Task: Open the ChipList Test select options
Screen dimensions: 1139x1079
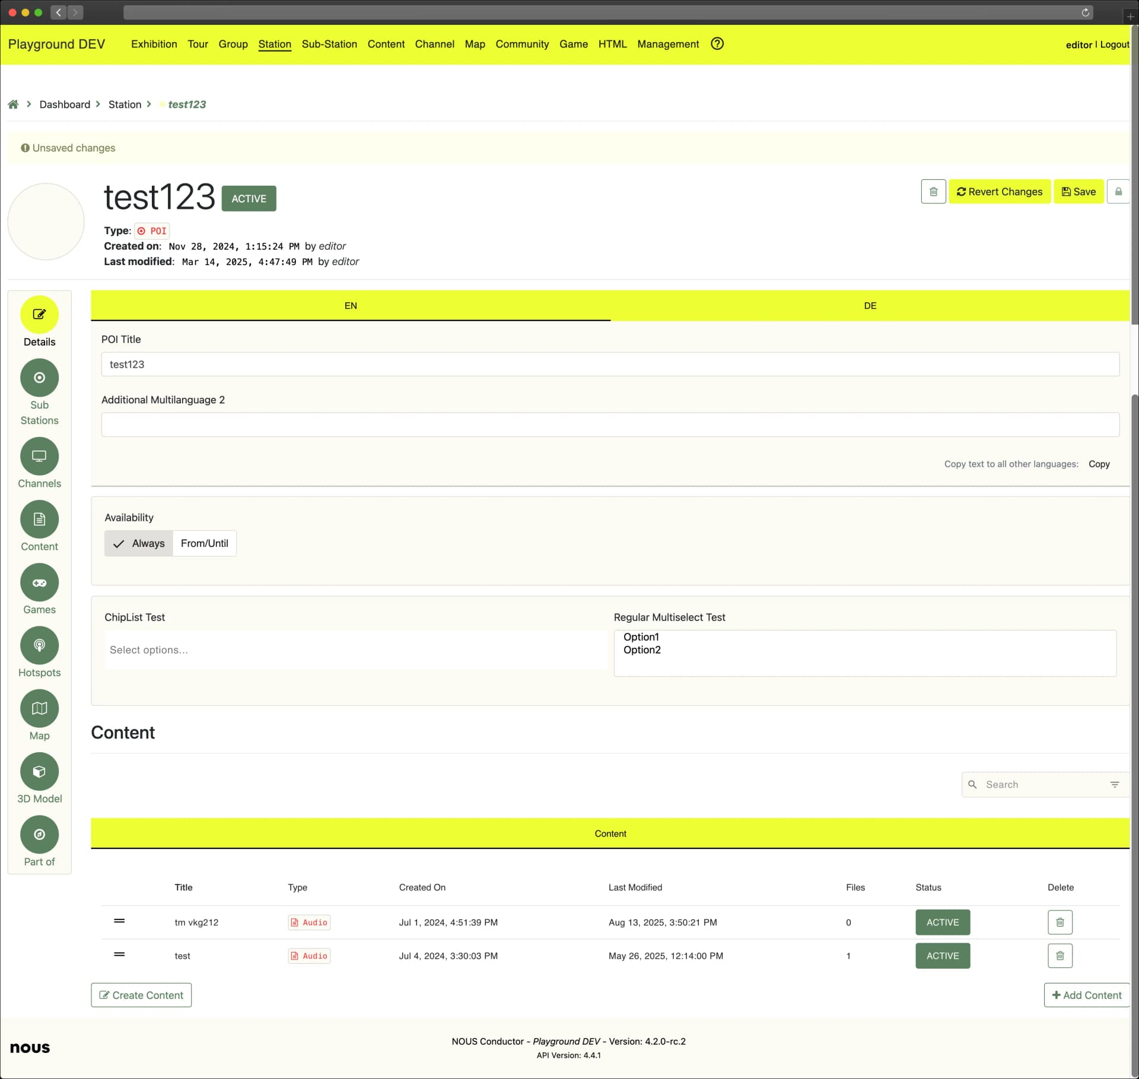Action: (x=355, y=650)
